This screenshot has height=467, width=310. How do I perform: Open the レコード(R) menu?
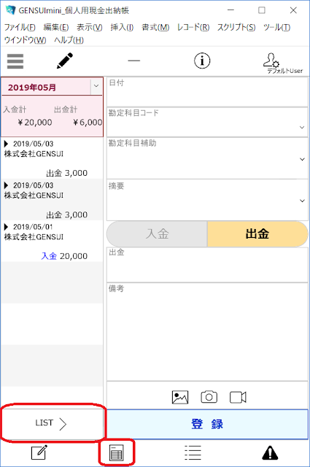[193, 28]
